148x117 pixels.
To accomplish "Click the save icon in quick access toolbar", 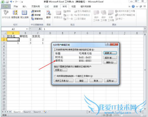I will (7, 2).
